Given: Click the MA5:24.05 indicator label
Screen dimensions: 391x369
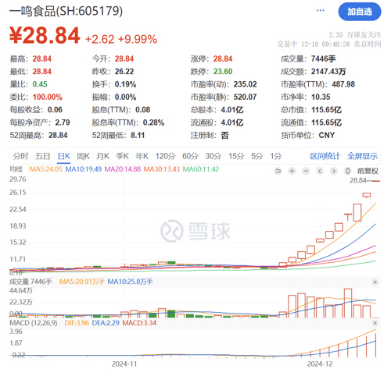Looking at the screenshot, I should click(46, 169).
